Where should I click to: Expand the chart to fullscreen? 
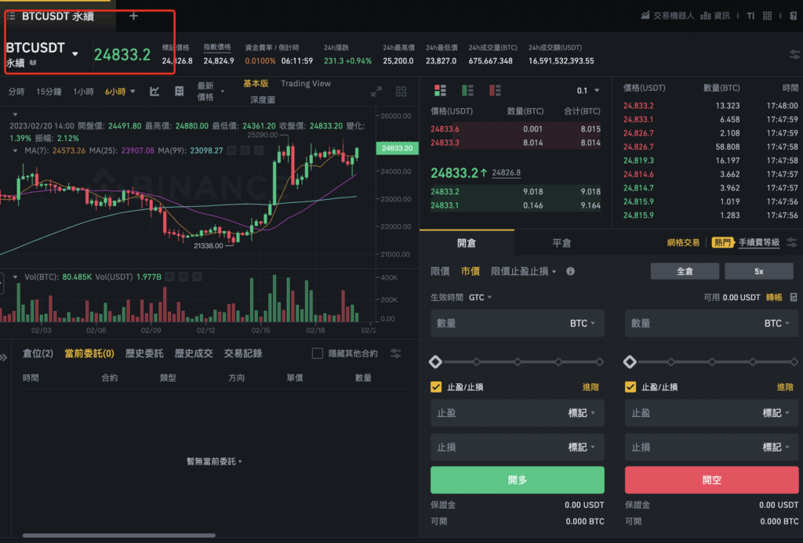pos(376,92)
